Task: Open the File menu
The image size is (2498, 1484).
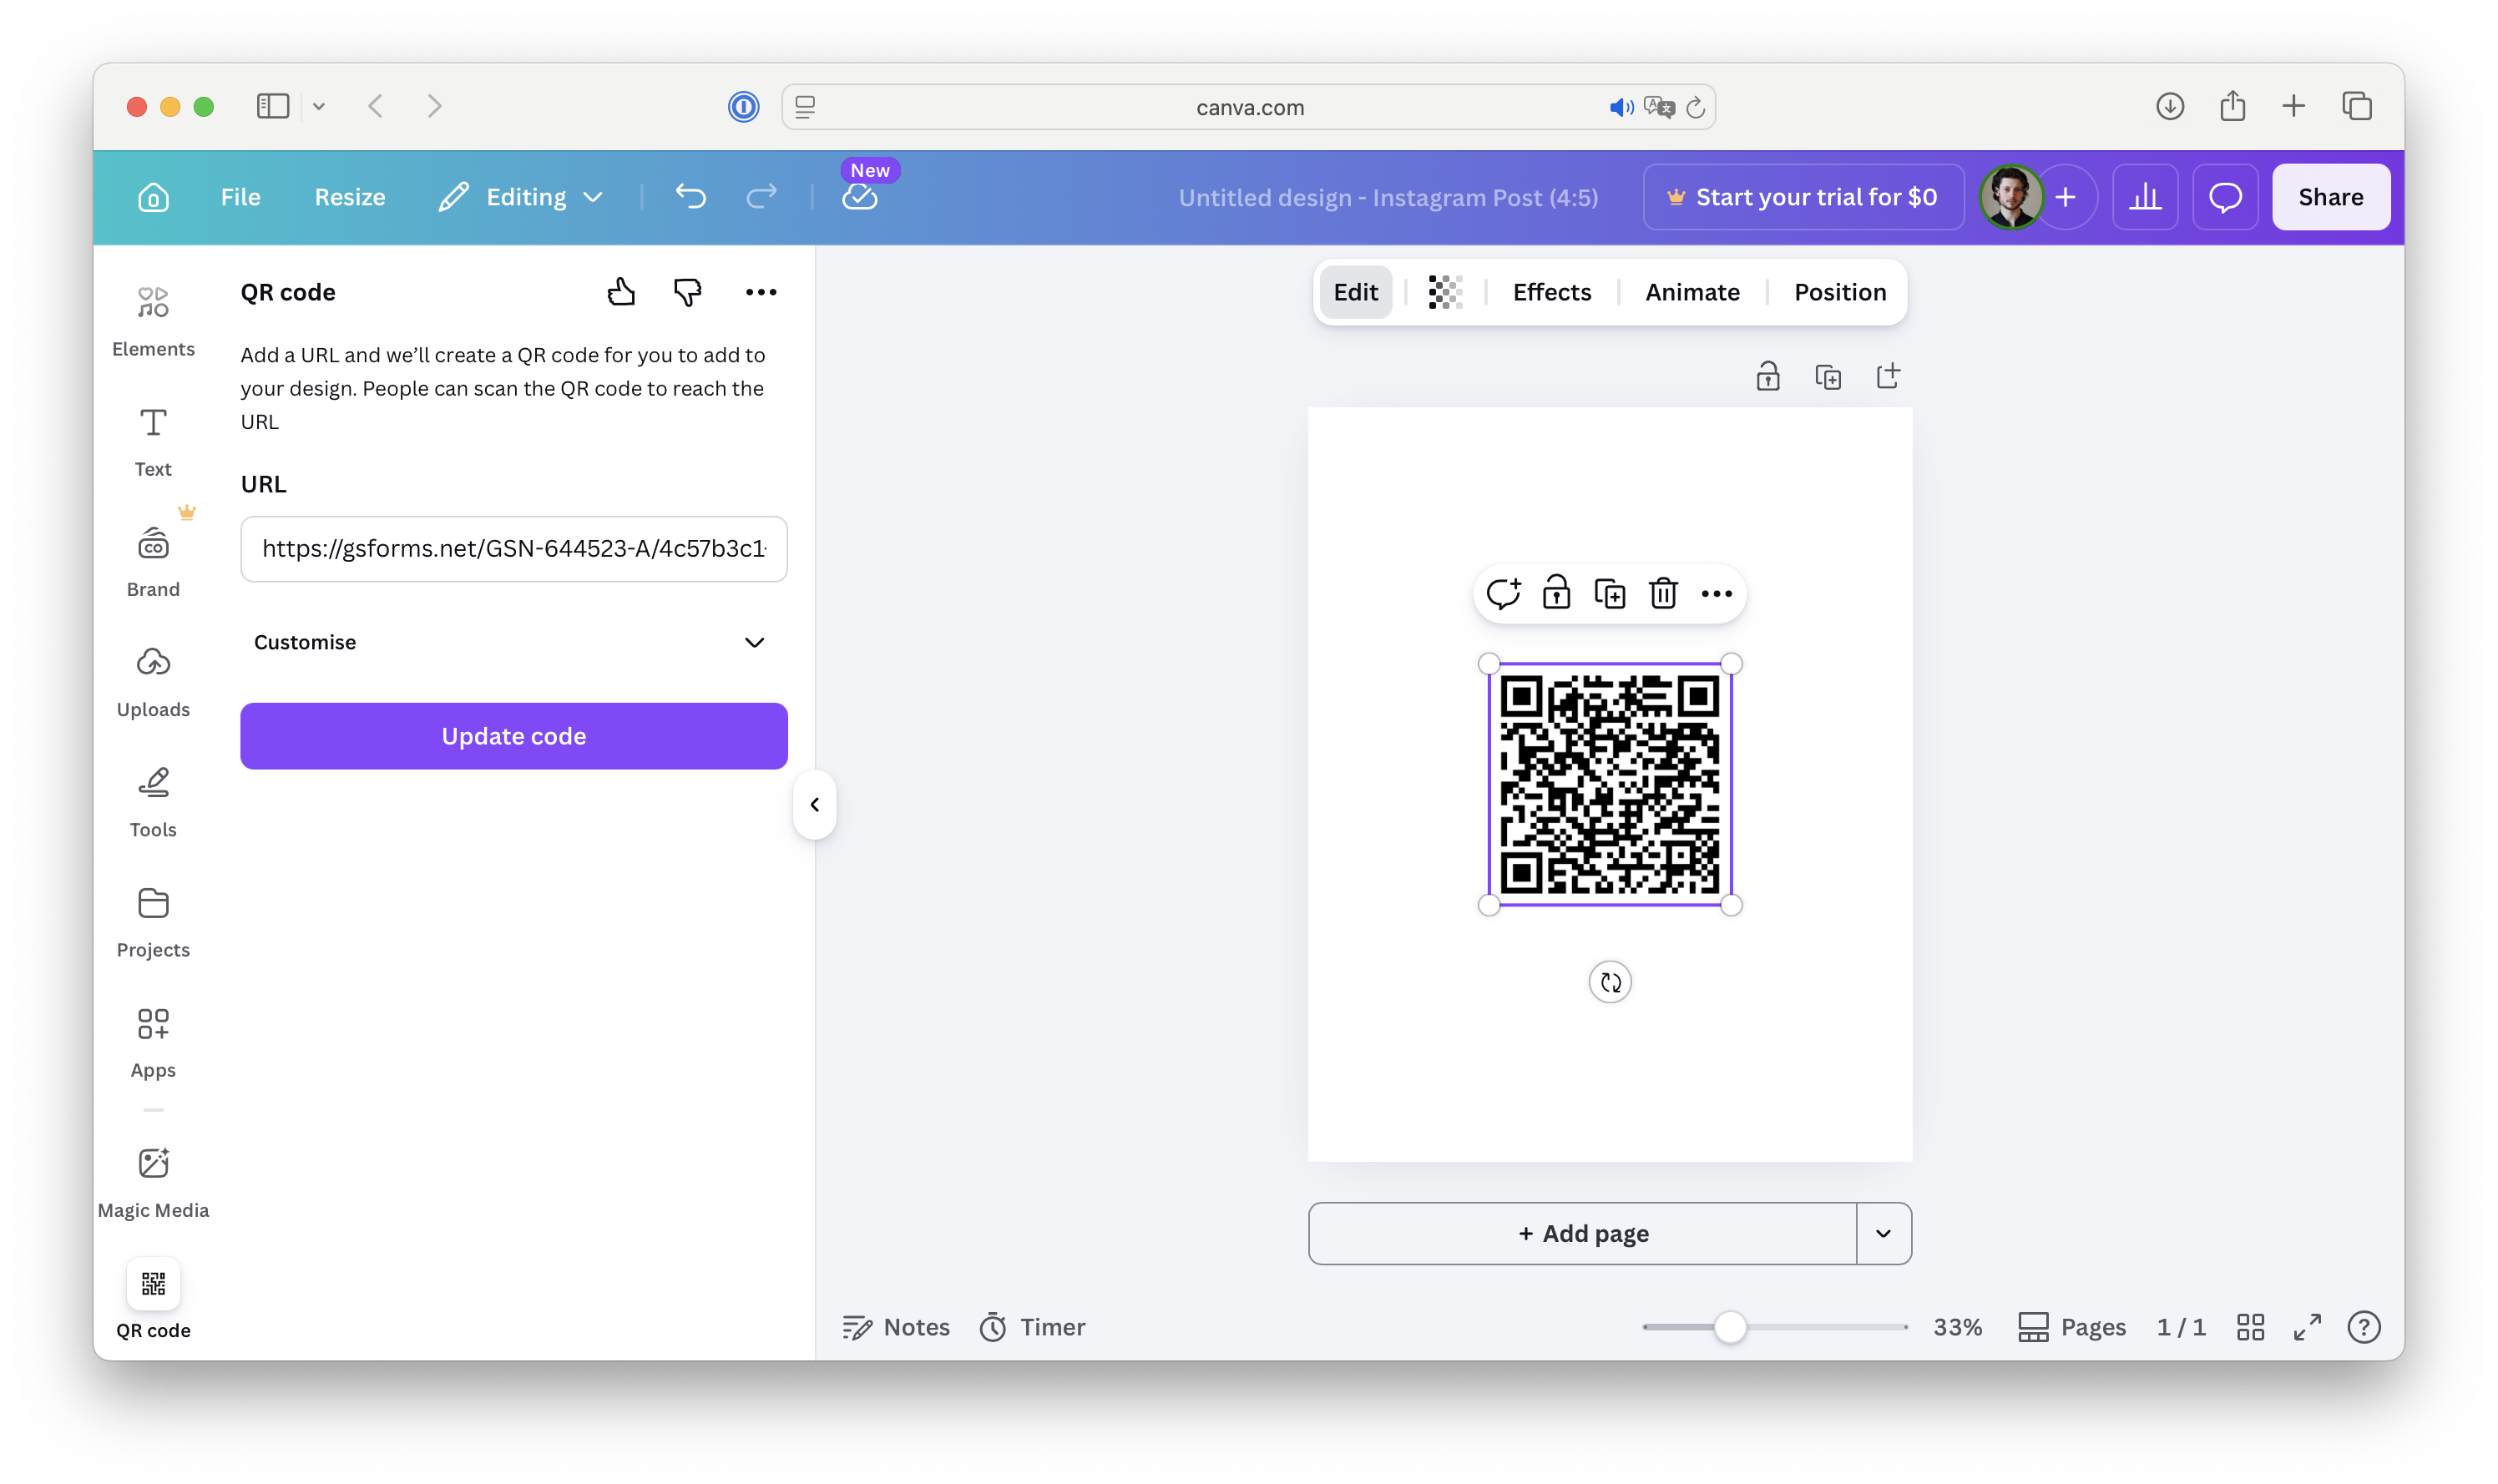Action: coord(240,196)
